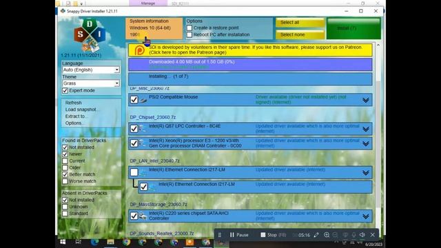Viewport: 441px width, 248px height.
Task: Enable Reboot PC after installation
Action: (x=189, y=34)
